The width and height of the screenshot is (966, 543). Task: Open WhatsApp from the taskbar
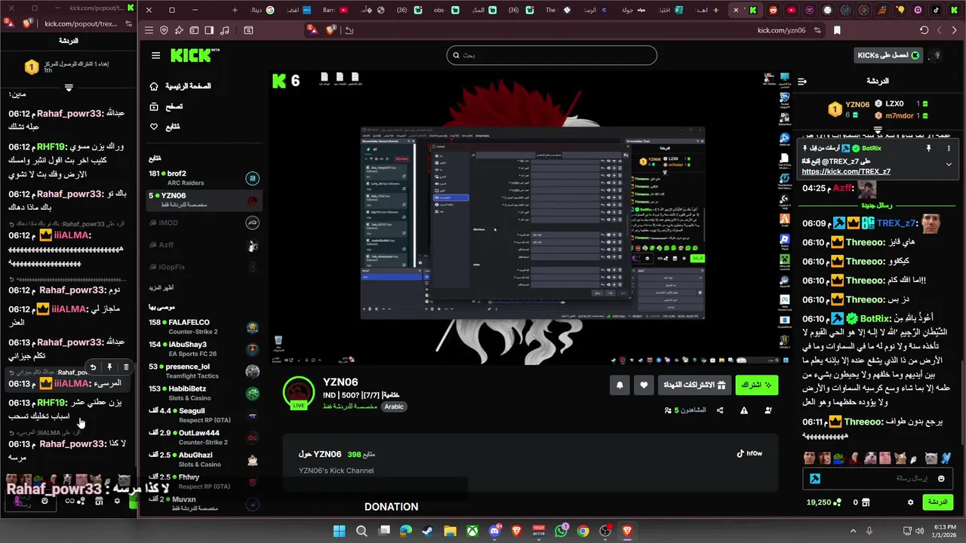click(x=561, y=531)
